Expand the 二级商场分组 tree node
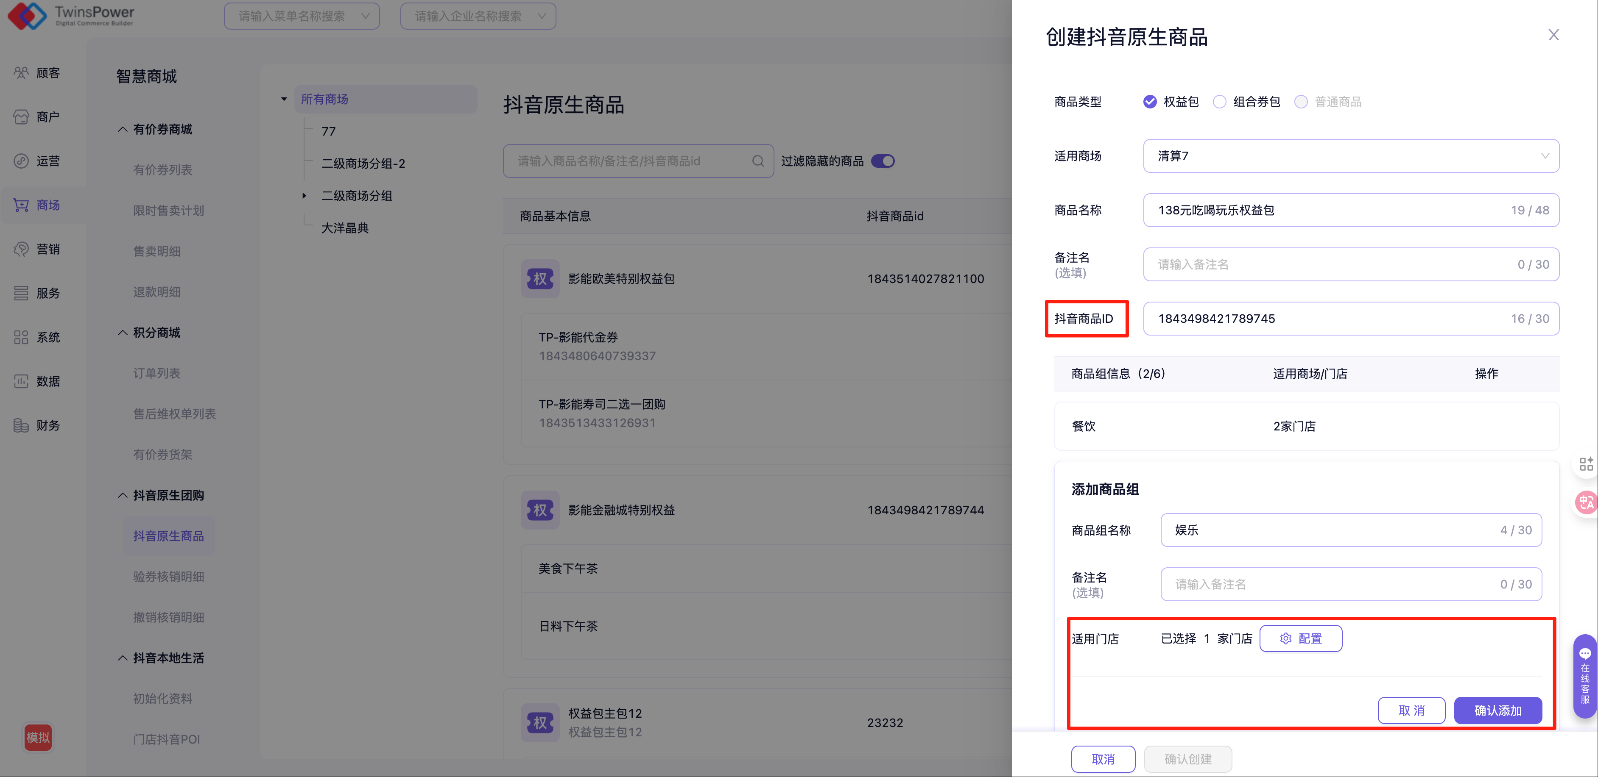 click(x=304, y=196)
